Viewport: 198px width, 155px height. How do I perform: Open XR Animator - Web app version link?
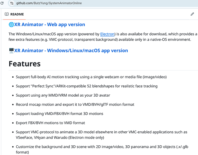pos(49,25)
